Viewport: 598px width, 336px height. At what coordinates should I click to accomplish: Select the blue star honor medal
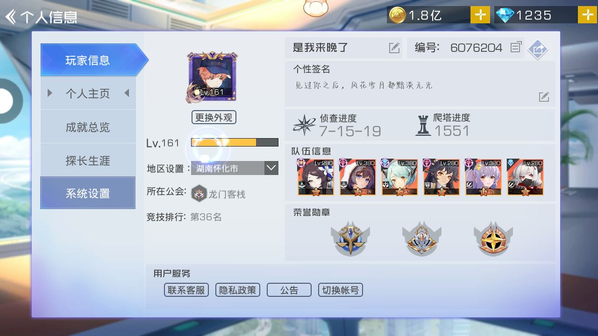point(350,238)
